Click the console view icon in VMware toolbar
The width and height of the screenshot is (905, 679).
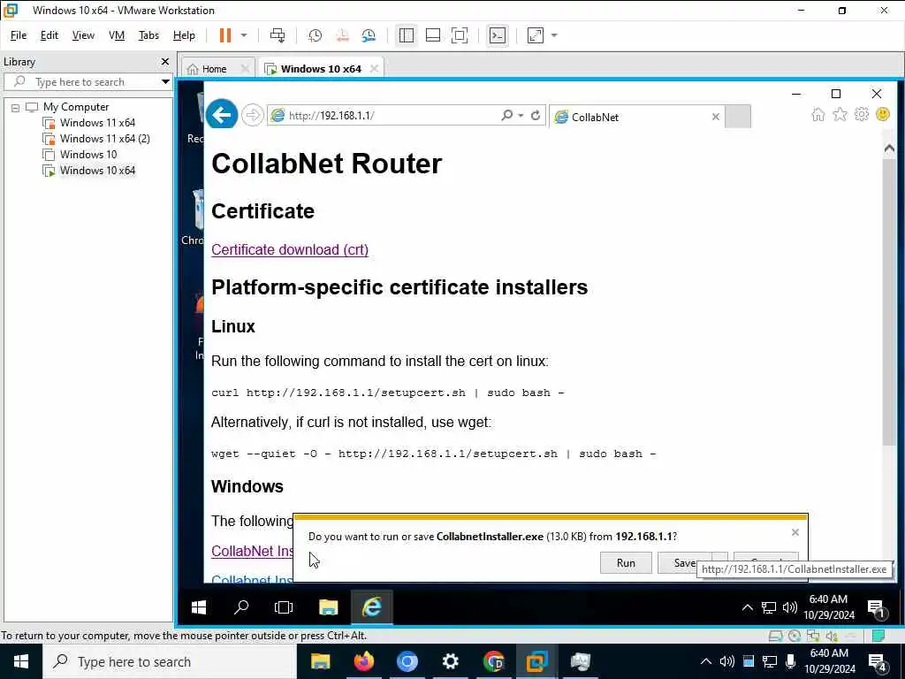click(x=497, y=35)
